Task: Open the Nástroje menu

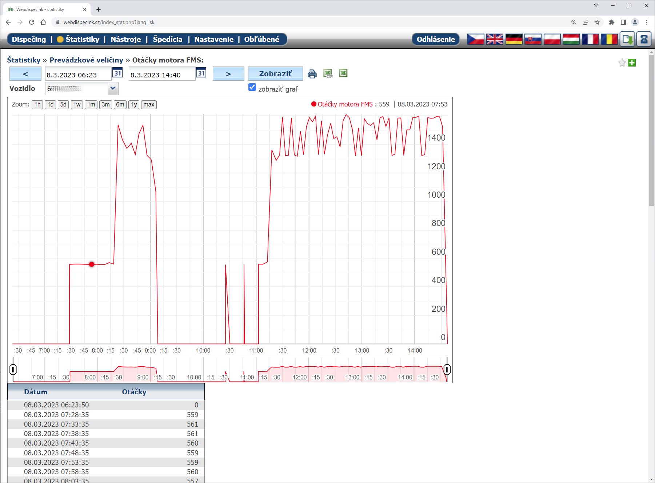Action: pyautogui.click(x=125, y=39)
